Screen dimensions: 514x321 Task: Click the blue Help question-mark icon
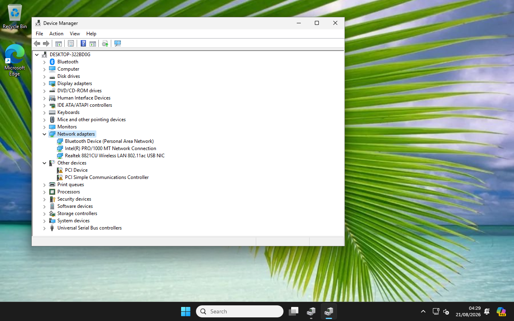(x=84, y=43)
